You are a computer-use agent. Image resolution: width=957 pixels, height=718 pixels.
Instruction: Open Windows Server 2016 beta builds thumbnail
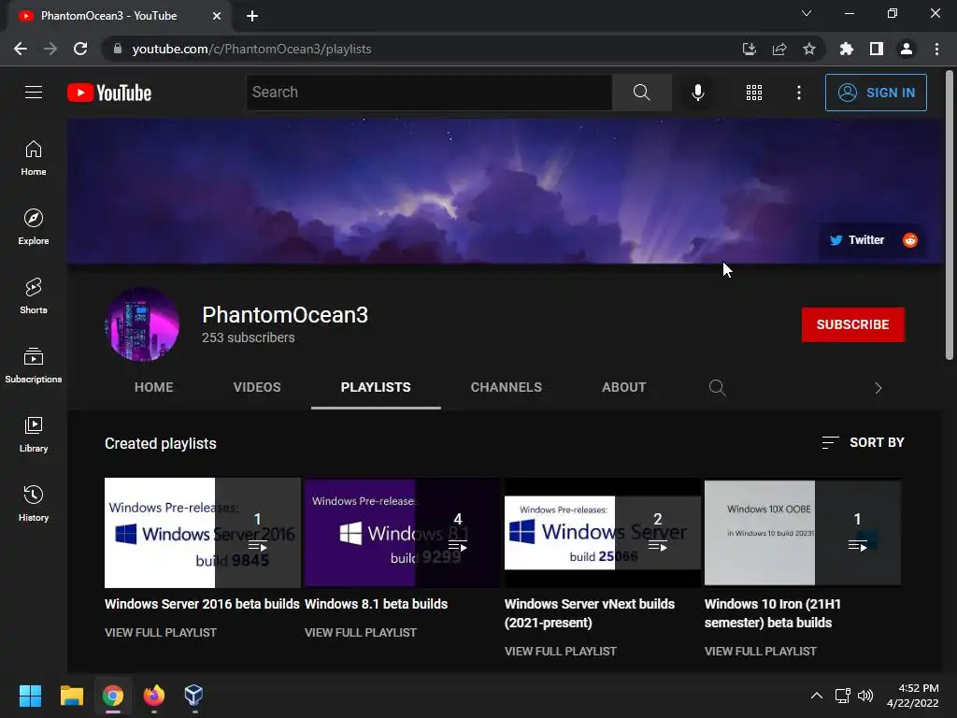pyautogui.click(x=203, y=533)
